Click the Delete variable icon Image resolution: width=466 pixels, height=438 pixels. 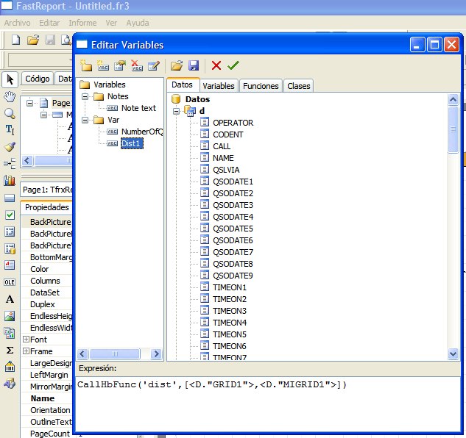tap(136, 65)
